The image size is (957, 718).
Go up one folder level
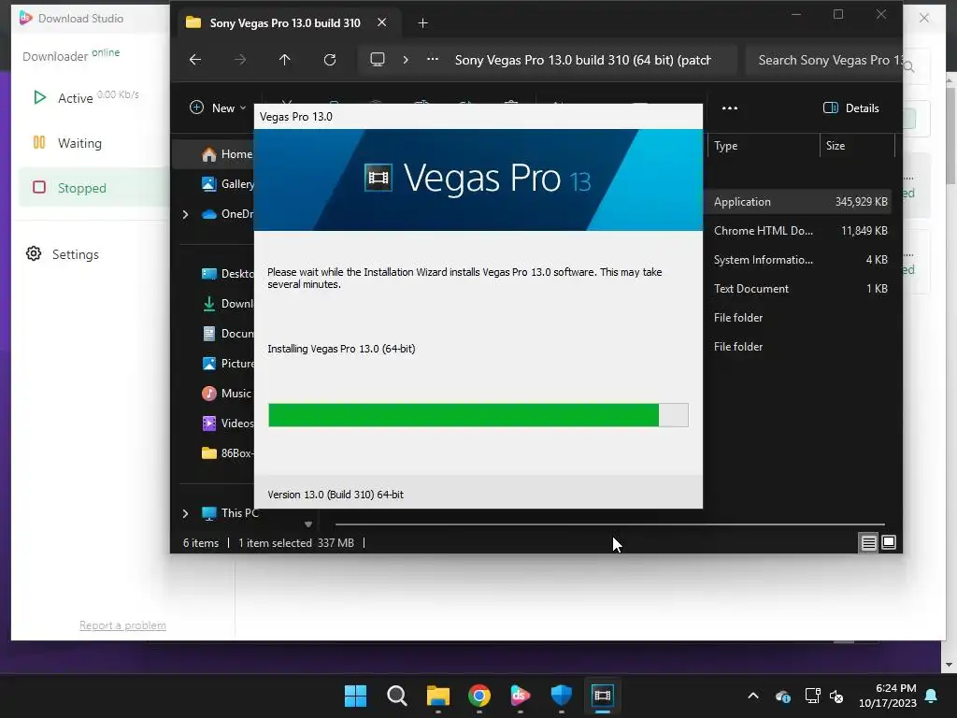click(x=284, y=59)
